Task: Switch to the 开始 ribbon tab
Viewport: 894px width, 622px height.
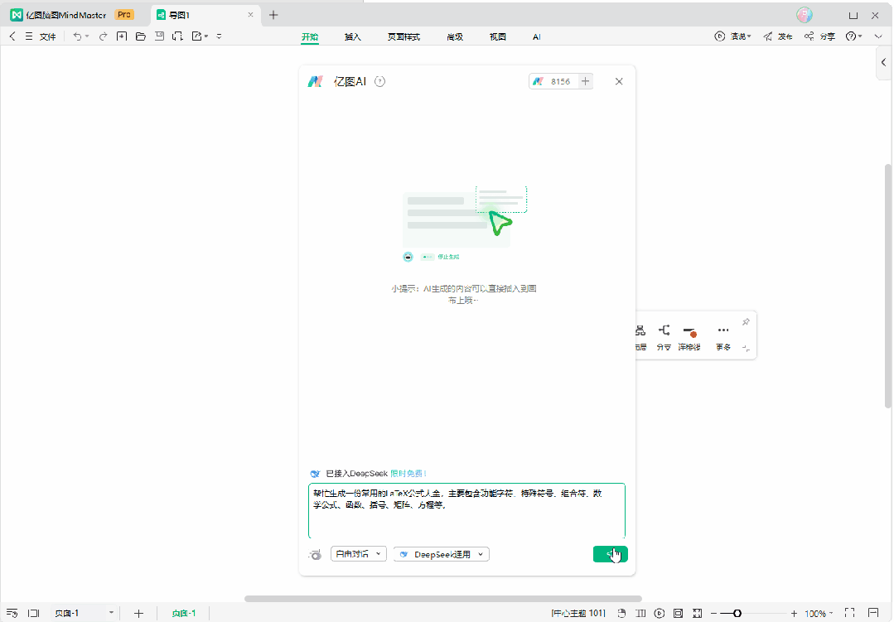Action: (x=310, y=36)
